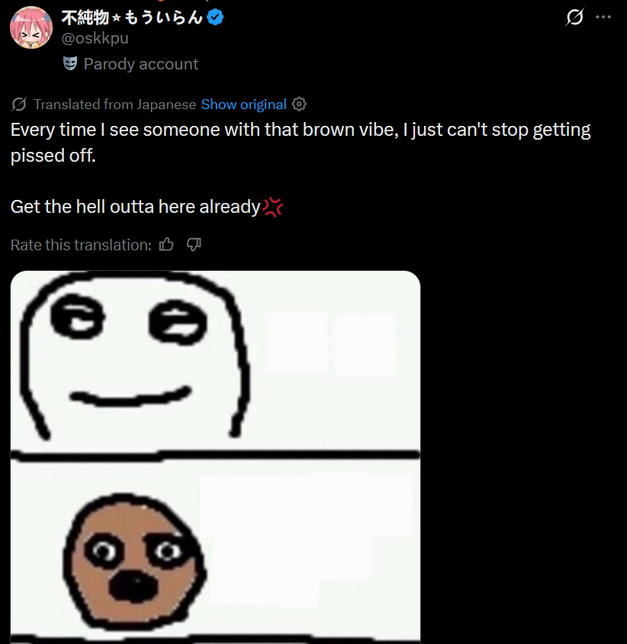Open translation settings gear icon
The width and height of the screenshot is (627, 644).
coord(299,105)
